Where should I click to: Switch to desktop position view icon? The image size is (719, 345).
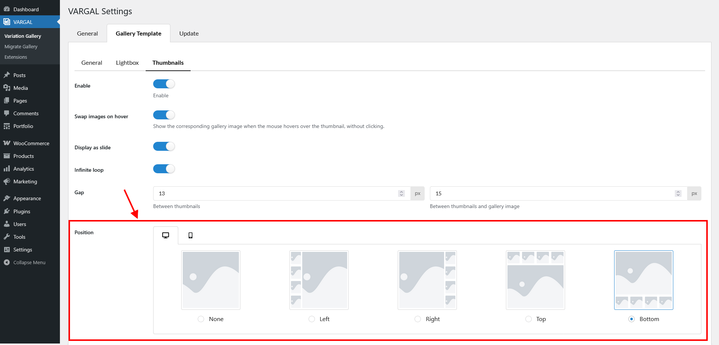coord(166,235)
